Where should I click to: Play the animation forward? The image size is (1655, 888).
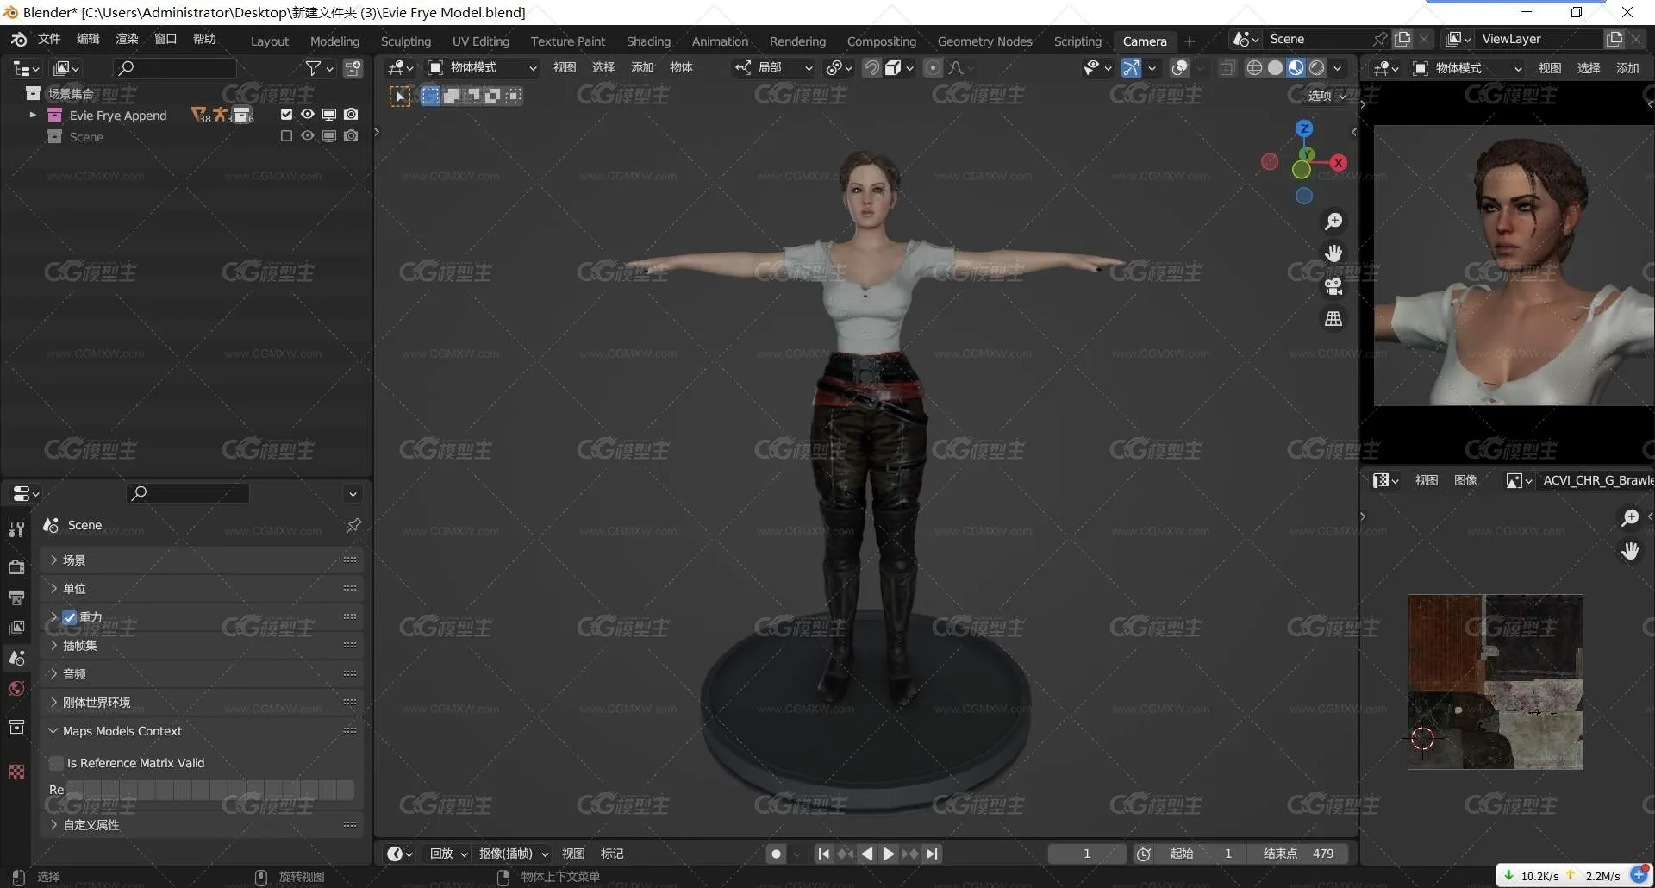888,854
